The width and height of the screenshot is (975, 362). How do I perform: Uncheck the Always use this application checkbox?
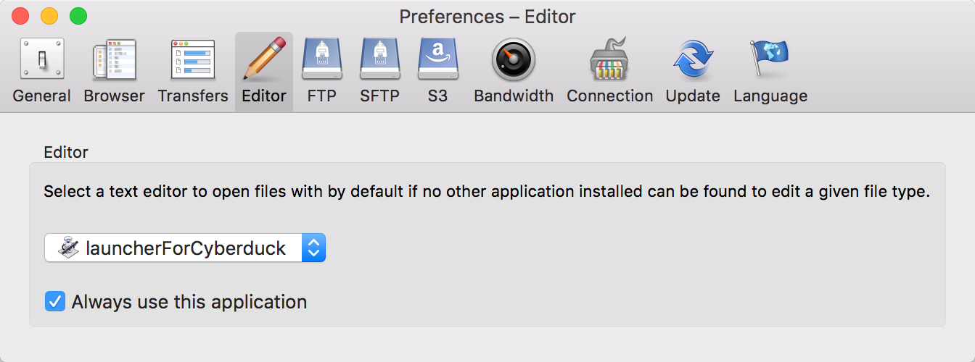[x=55, y=301]
